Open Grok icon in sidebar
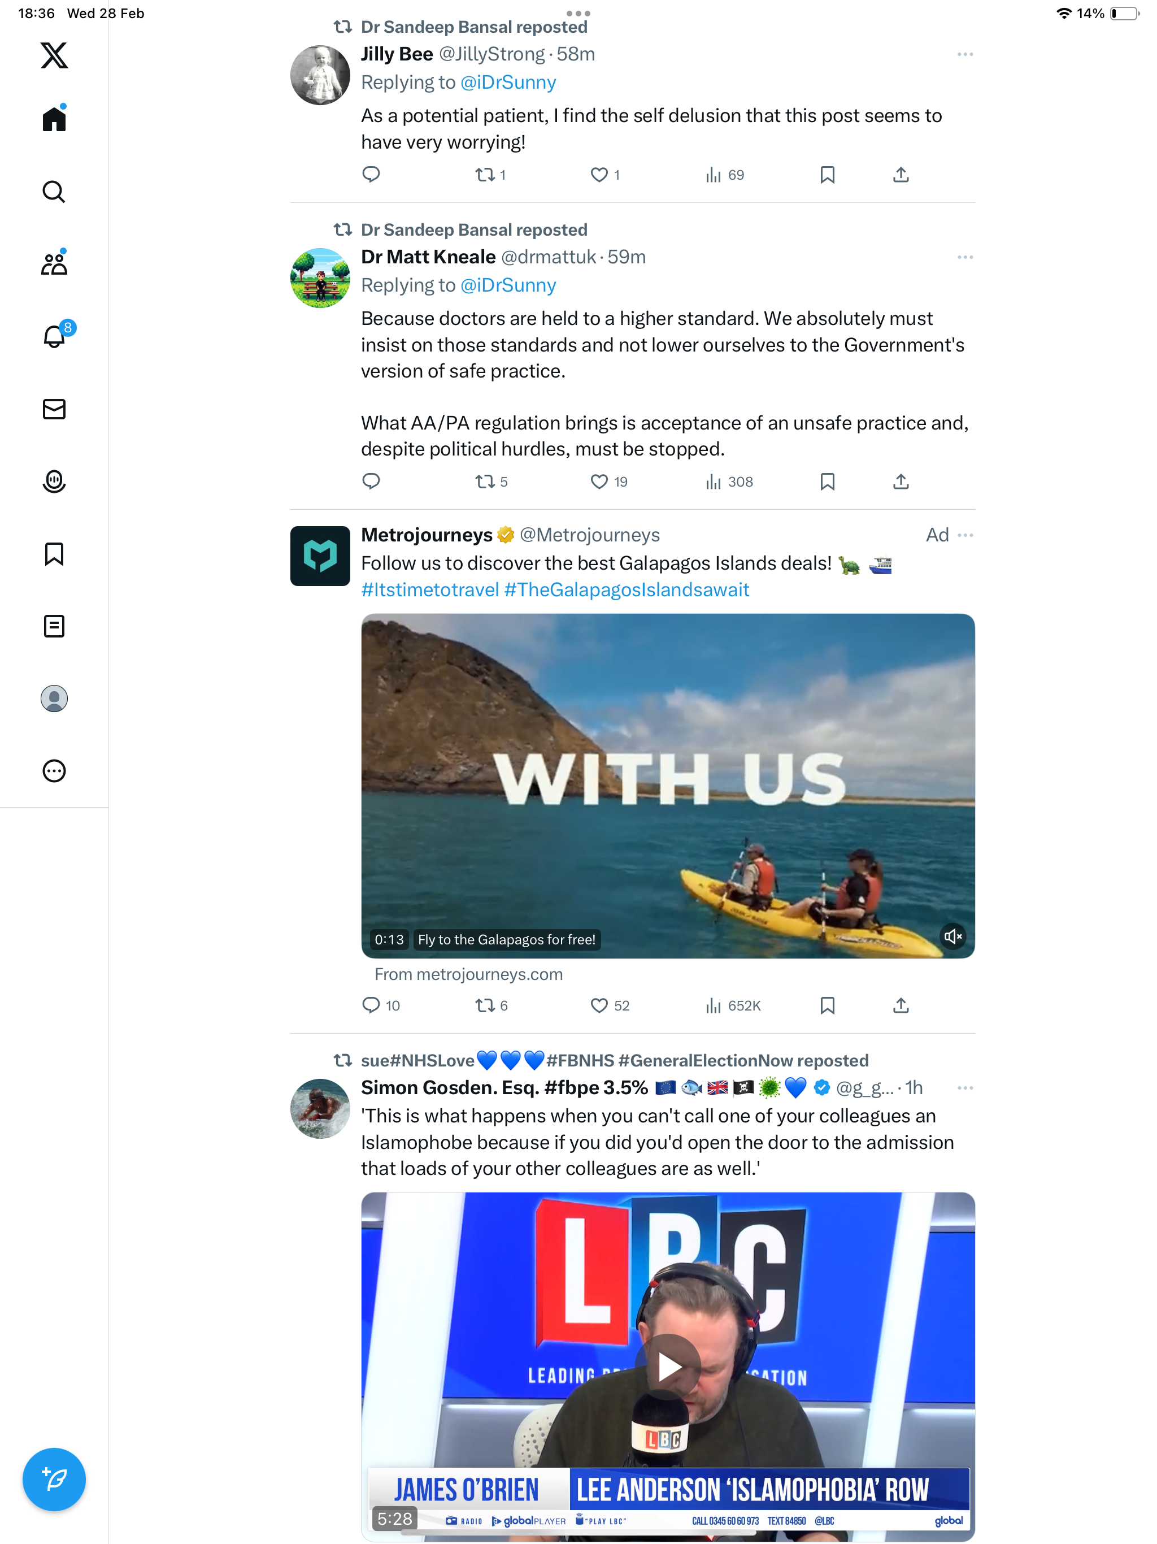This screenshot has height=1544, width=1157. pyautogui.click(x=54, y=482)
